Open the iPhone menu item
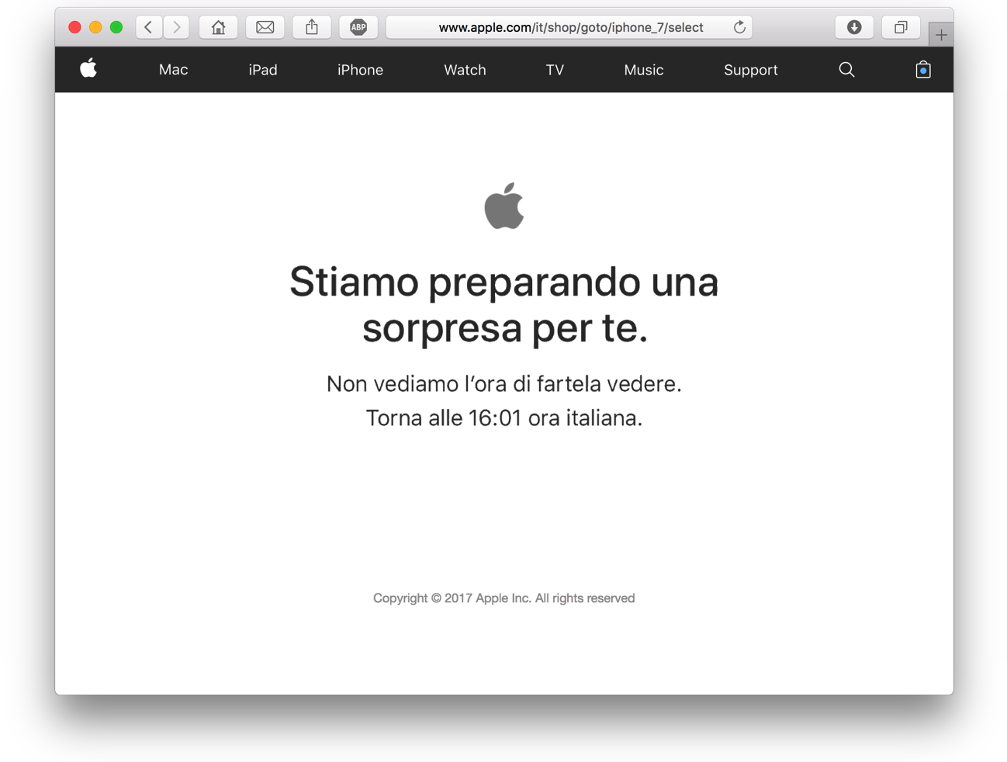 (x=360, y=70)
